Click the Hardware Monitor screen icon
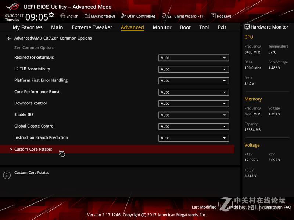This screenshot has height=220, width=294. tap(247, 27)
